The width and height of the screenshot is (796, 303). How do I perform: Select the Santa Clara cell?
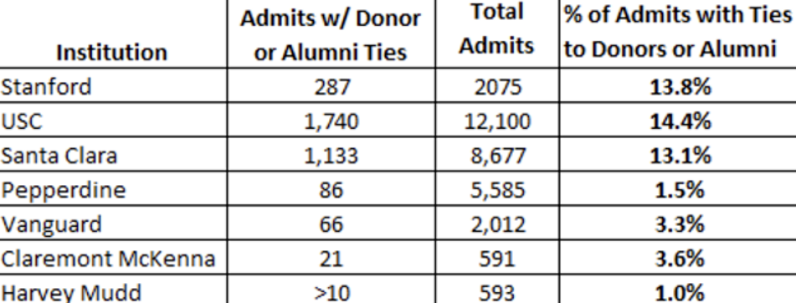[113, 155]
